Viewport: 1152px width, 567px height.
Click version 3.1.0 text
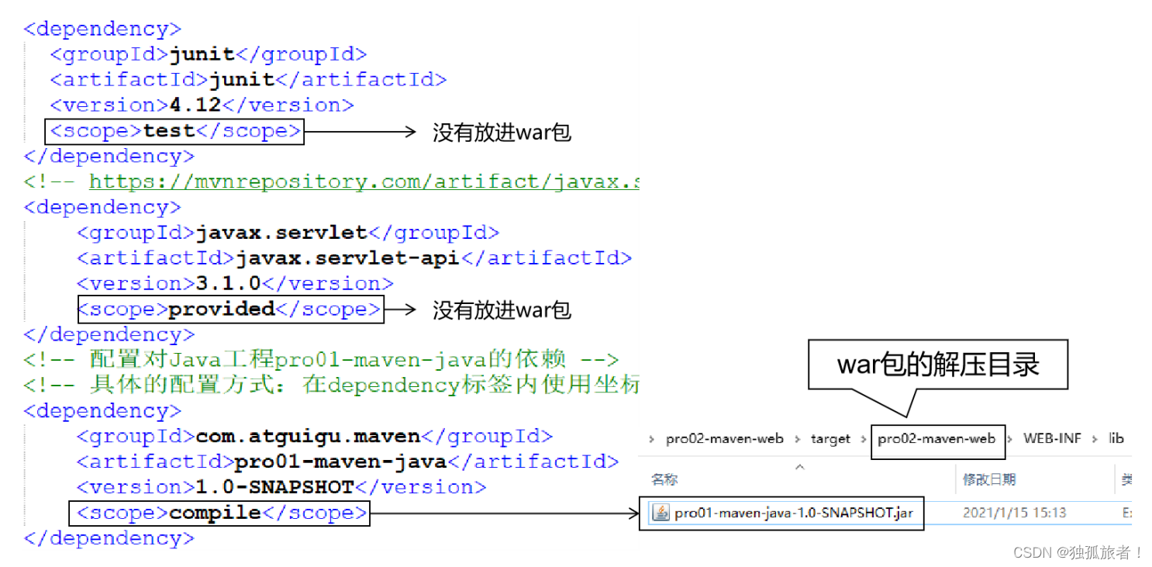tap(228, 283)
